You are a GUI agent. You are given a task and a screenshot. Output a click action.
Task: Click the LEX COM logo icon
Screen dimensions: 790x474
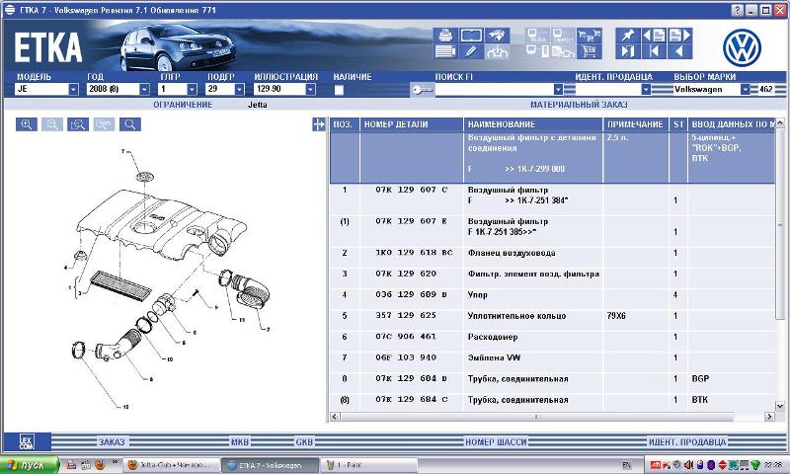27,441
